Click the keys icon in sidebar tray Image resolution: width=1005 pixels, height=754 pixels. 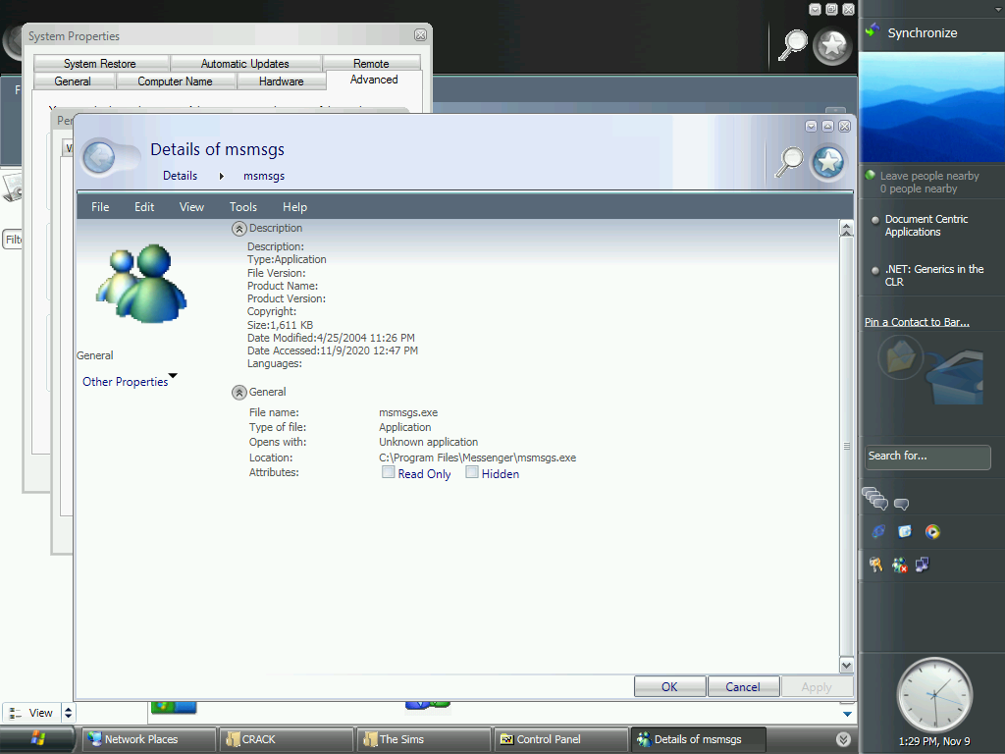[875, 565]
